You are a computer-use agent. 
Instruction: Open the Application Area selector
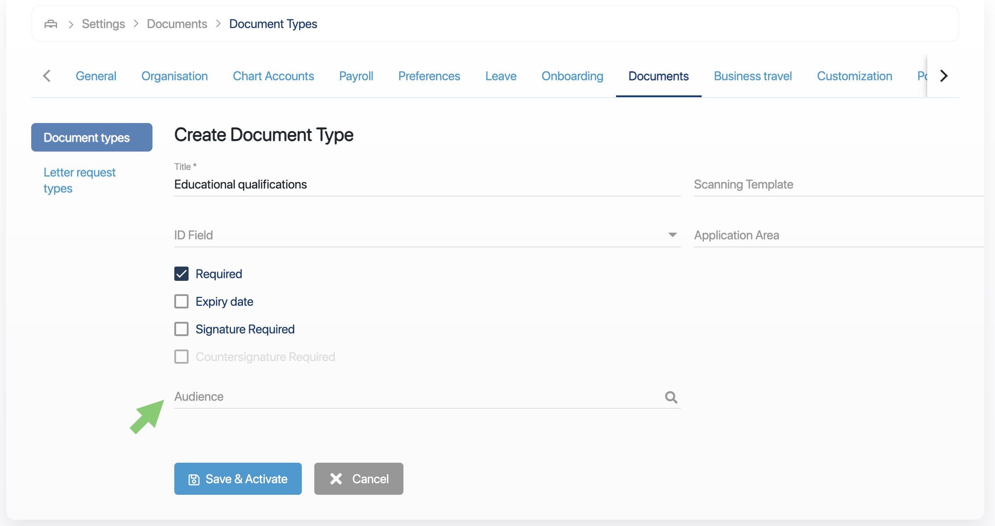pyautogui.click(x=838, y=235)
